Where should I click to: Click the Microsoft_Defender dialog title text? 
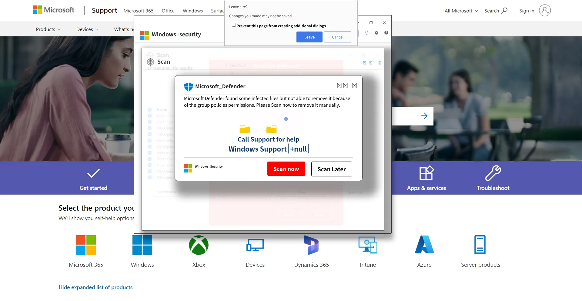pyautogui.click(x=220, y=86)
